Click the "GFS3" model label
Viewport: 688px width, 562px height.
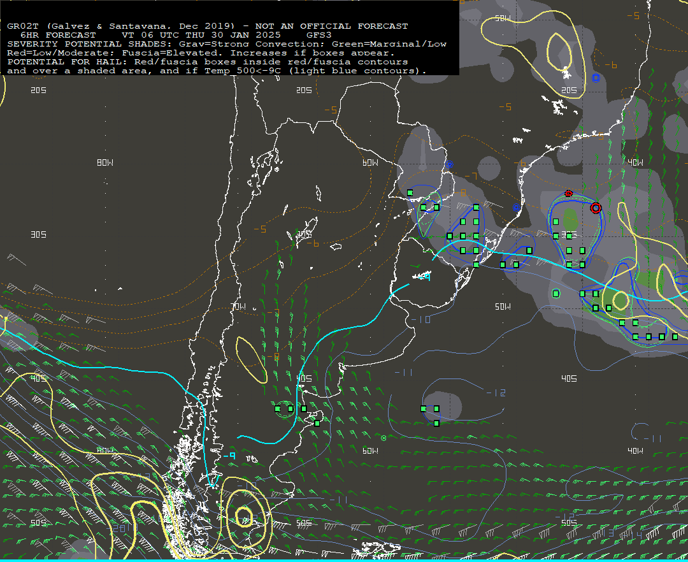pyautogui.click(x=319, y=34)
